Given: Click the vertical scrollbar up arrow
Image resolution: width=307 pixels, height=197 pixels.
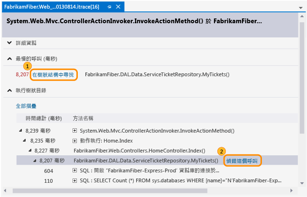Looking at the screenshot, I should 302,17.
